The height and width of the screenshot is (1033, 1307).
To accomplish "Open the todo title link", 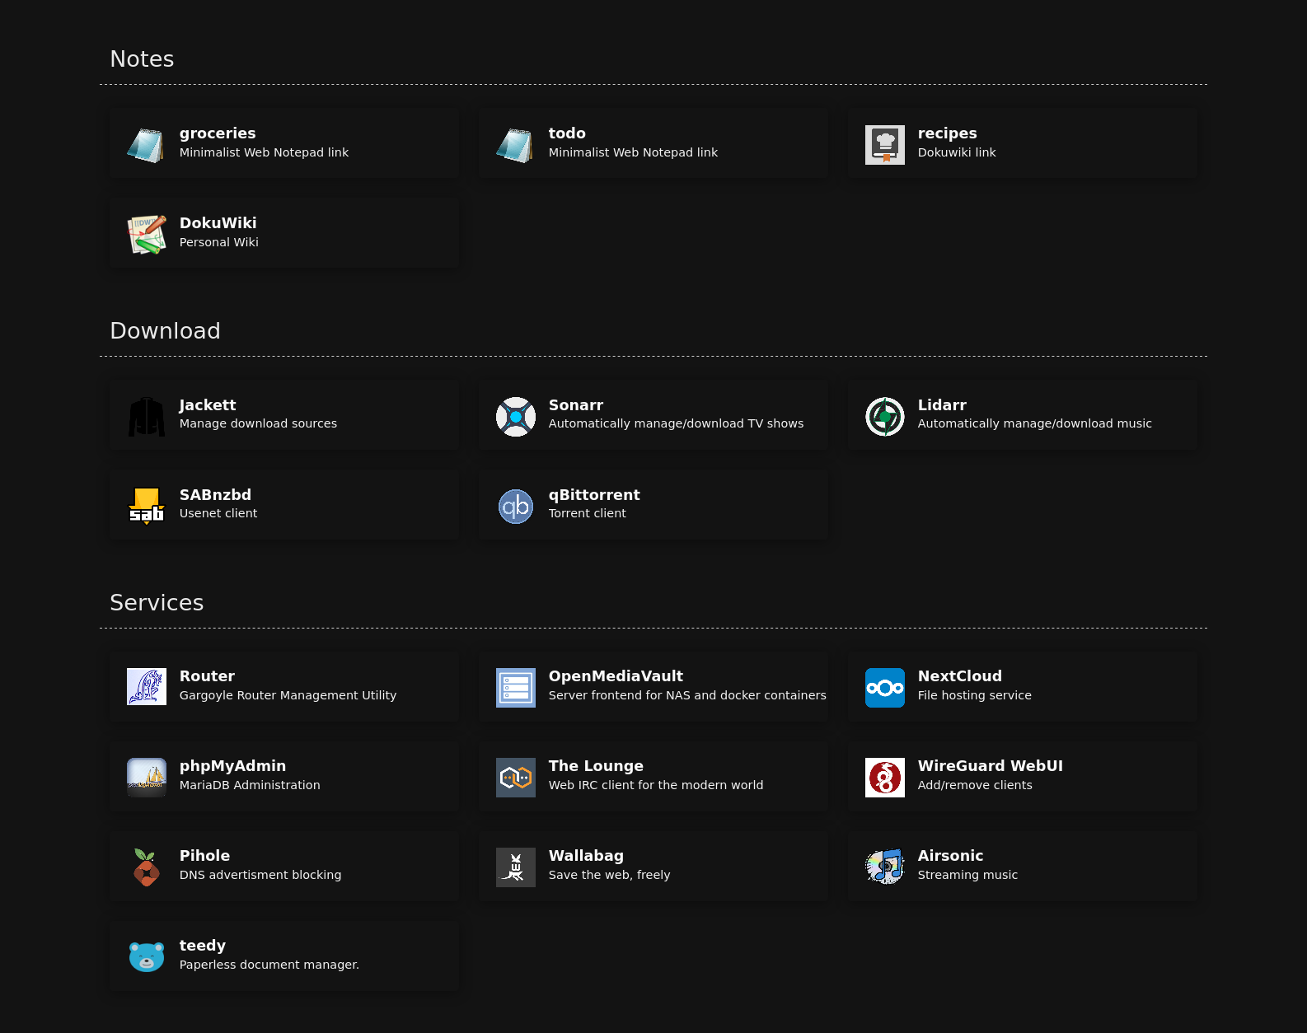I will 567,133.
